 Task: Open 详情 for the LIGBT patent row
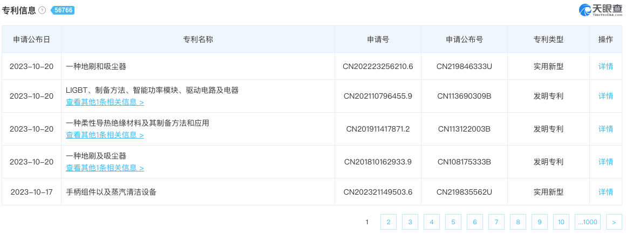coord(605,96)
